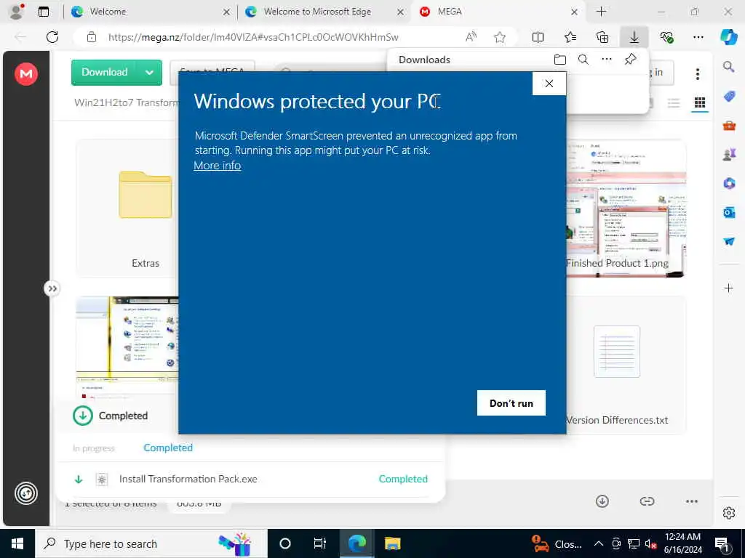This screenshot has width=745, height=558.
Task: Add app to Edge sidebar plus
Action: click(728, 288)
